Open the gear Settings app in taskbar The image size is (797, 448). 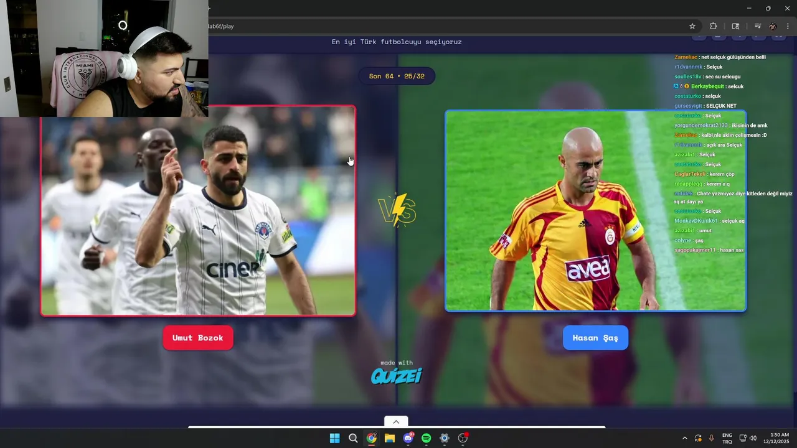(444, 438)
